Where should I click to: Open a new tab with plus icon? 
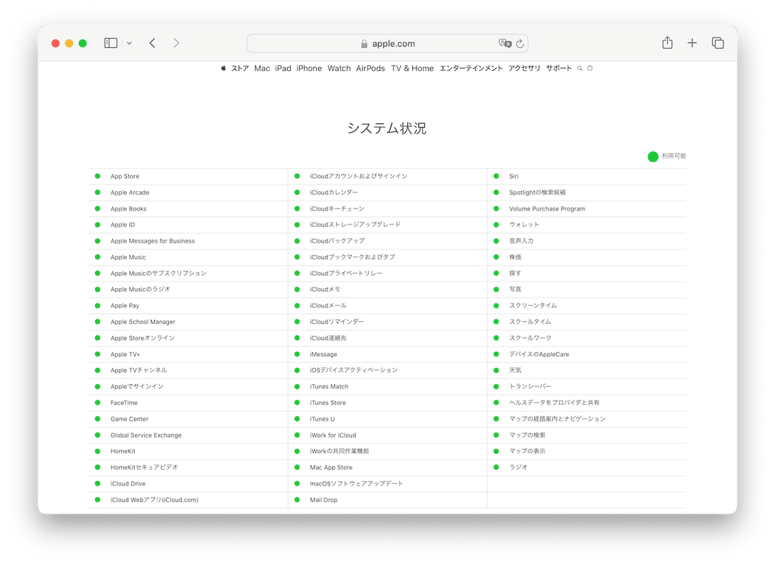pos(692,43)
